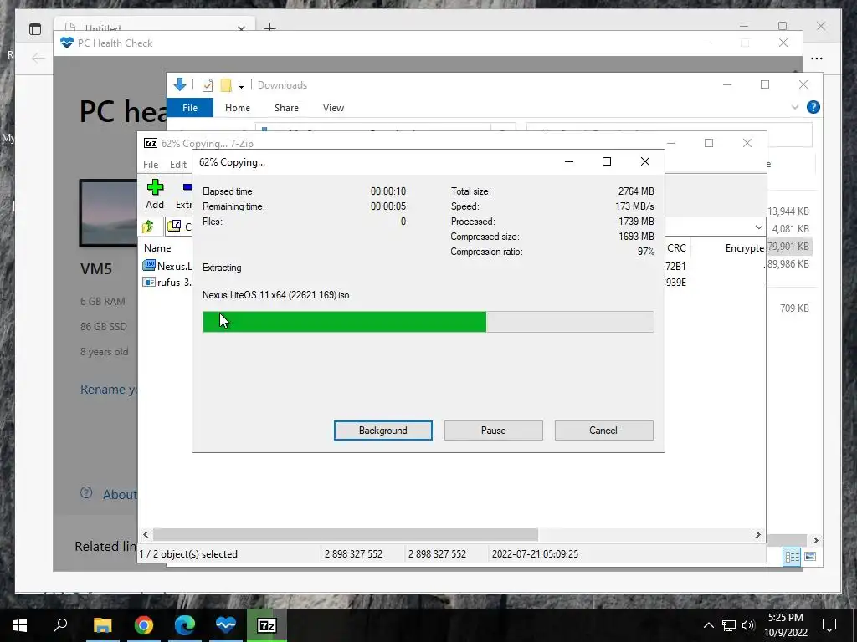The image size is (857, 642).
Task: Click the Properties checkmark quick access icon
Action: (208, 85)
